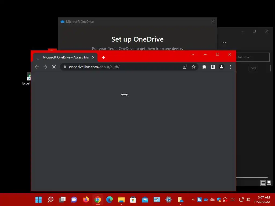The image size is (275, 206).
Task: Open the Excel desktop shortcut
Action: 26,79
